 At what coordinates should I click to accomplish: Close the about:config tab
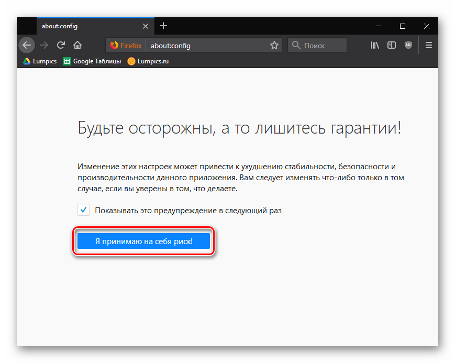(146, 26)
